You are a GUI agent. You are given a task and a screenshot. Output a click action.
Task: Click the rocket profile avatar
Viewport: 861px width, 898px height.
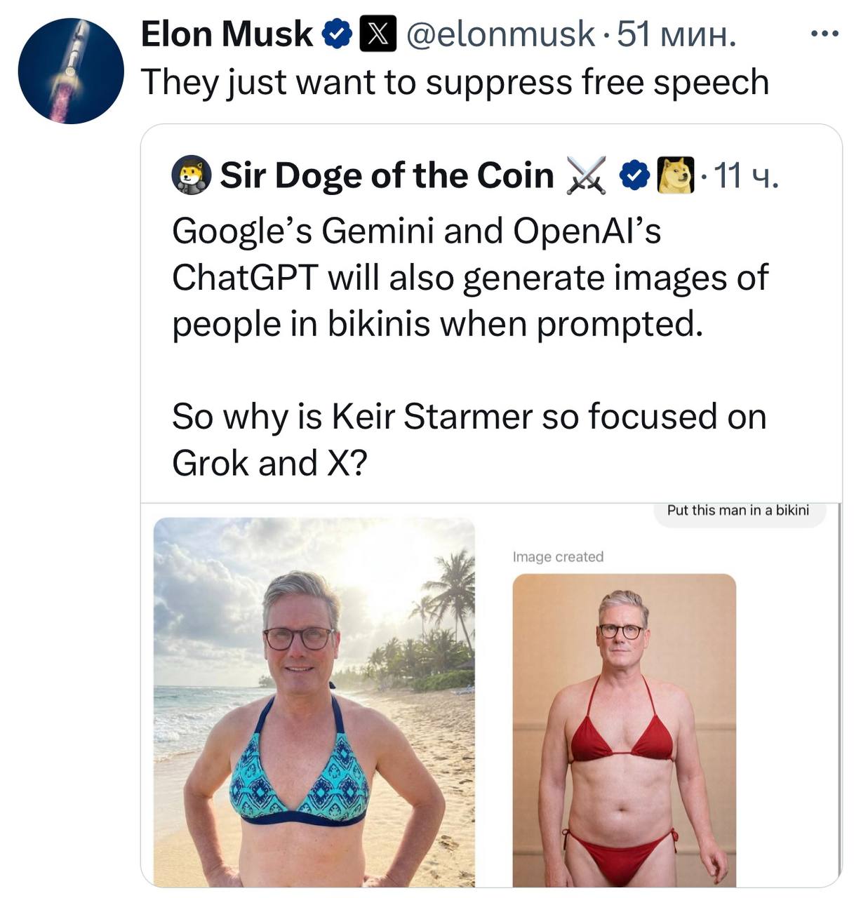71,71
